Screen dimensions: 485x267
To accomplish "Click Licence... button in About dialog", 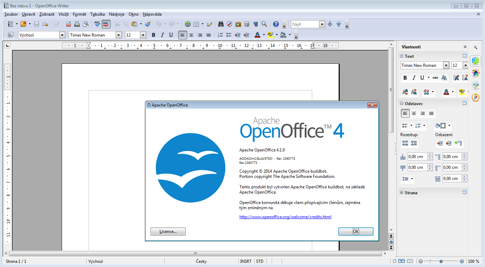I will pos(168,231).
